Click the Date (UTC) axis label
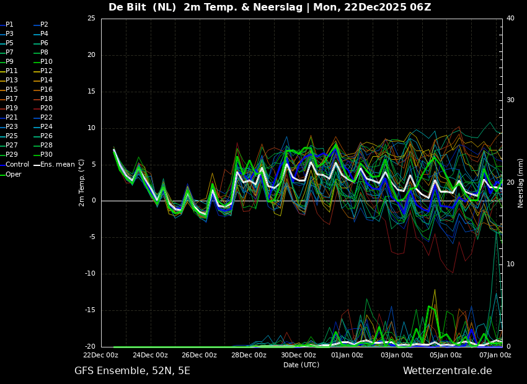This screenshot has width=527, height=384. pos(301,365)
